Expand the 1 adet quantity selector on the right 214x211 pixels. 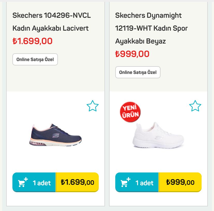point(145,183)
